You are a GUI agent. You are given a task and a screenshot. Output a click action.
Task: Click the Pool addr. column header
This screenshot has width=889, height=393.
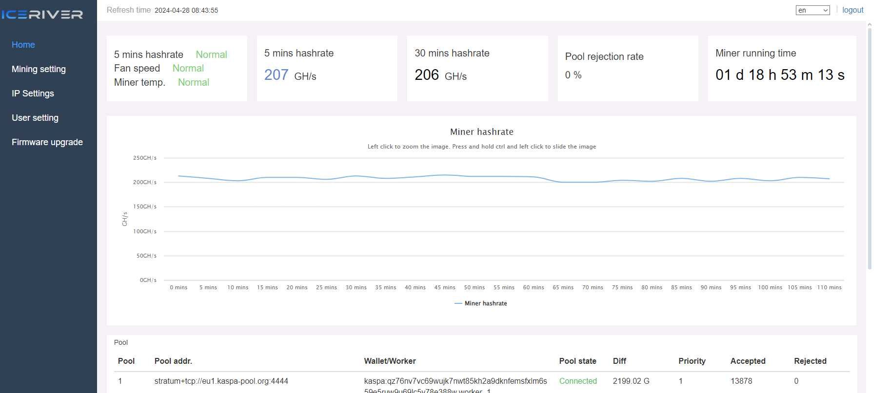pyautogui.click(x=173, y=361)
